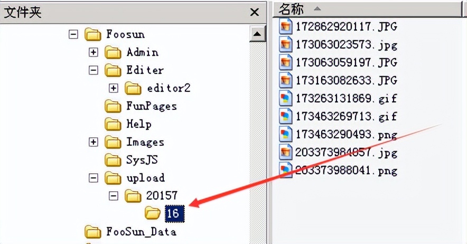This screenshot has width=467, height=244.
Task: Select the Images folder label
Action: (x=145, y=143)
